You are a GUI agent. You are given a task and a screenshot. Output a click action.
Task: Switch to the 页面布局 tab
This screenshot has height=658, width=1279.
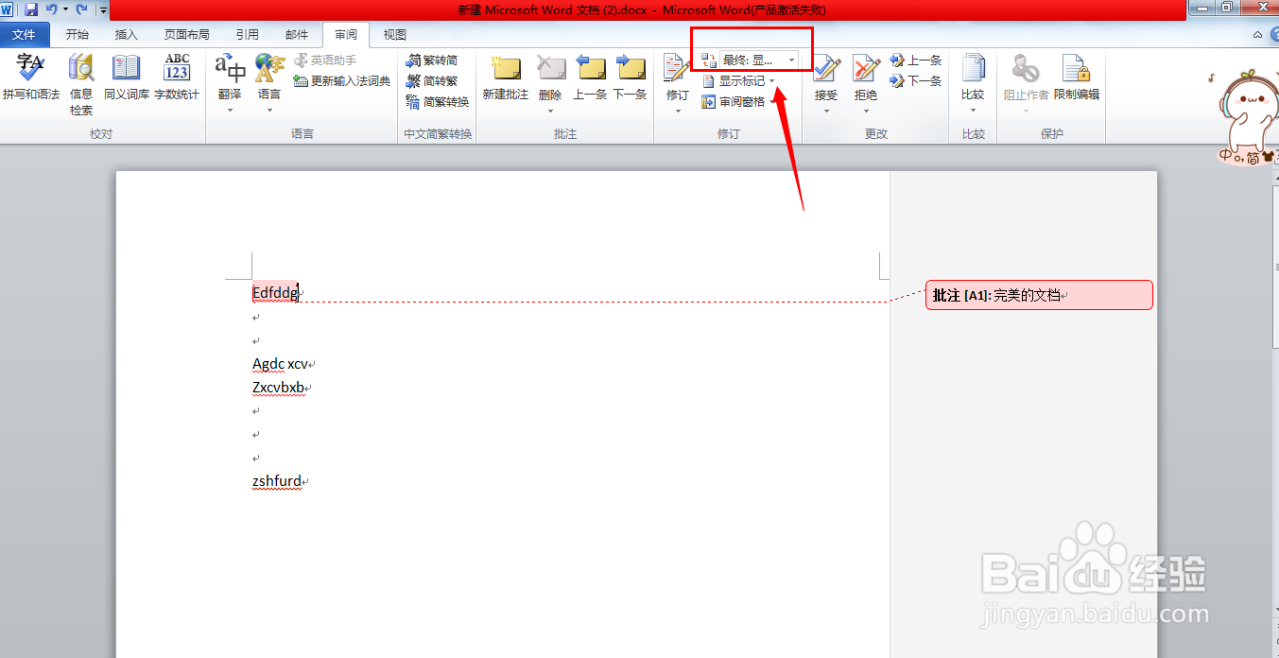pyautogui.click(x=187, y=35)
